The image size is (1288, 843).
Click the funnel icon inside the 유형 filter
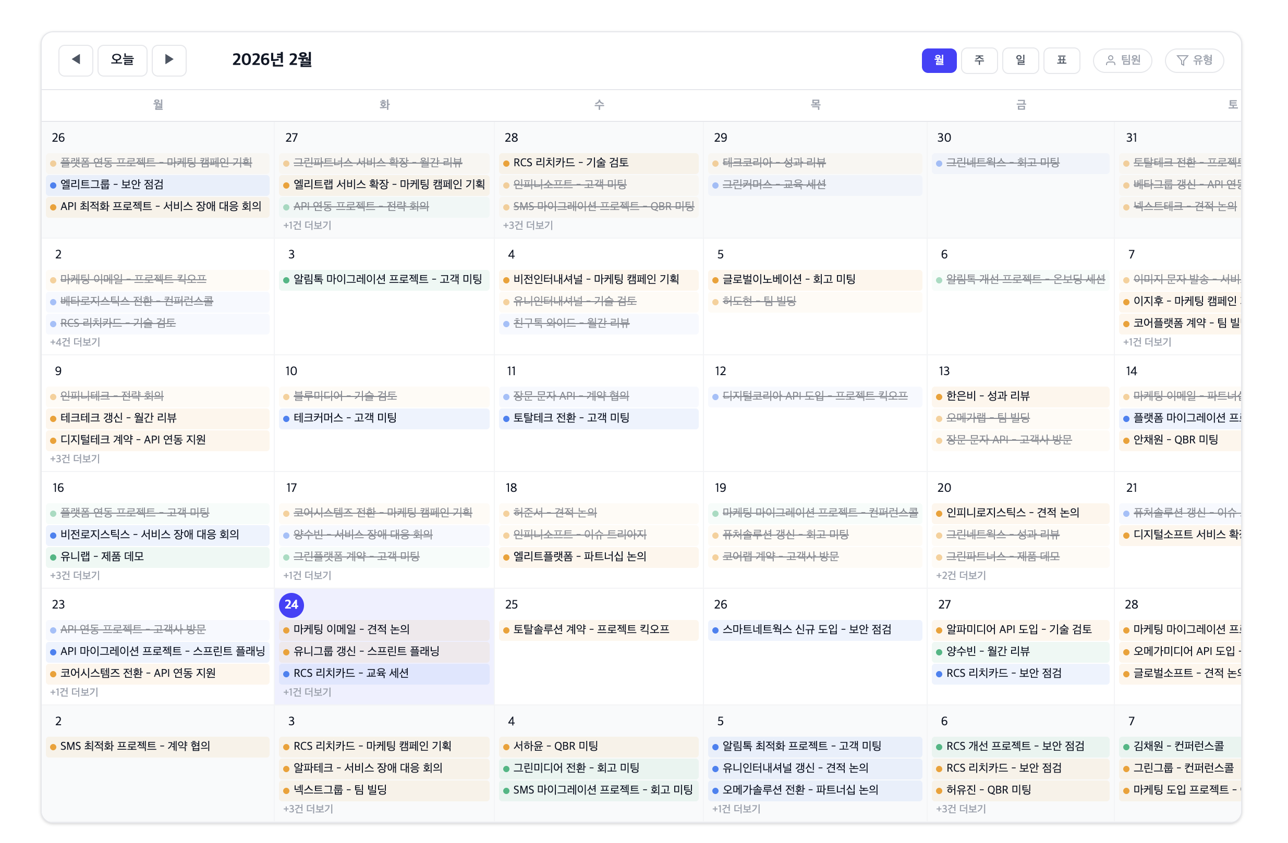1182,60
